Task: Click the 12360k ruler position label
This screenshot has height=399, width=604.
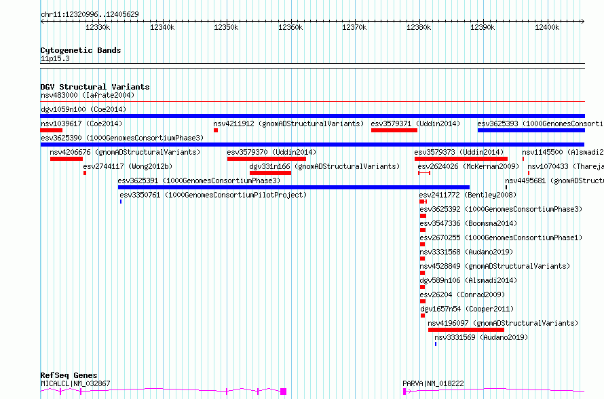Action: click(290, 27)
